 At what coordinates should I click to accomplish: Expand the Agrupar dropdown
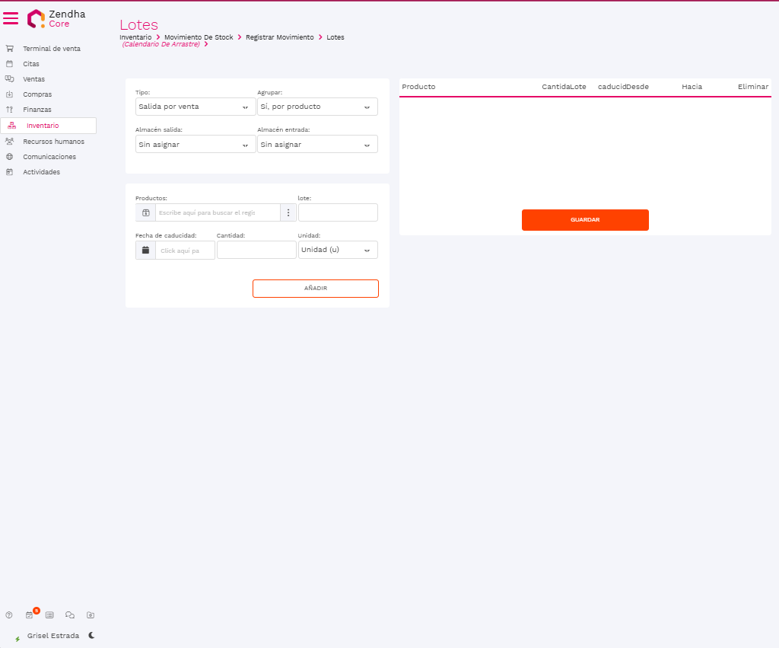(x=317, y=107)
